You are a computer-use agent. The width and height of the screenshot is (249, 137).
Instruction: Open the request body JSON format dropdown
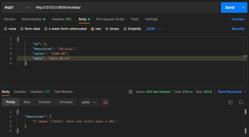point(154,29)
